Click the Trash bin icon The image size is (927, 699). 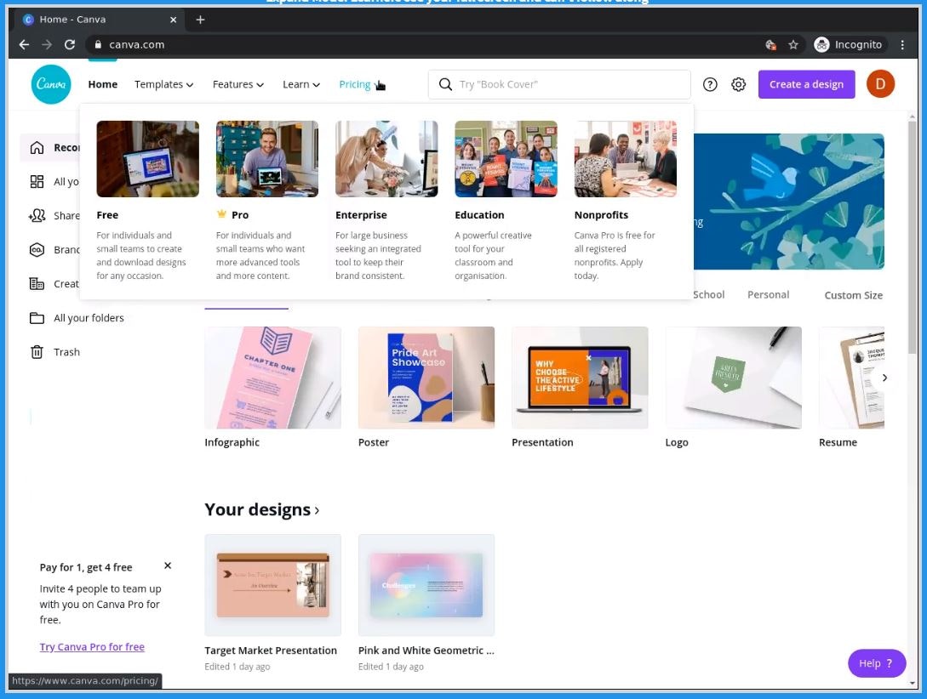(37, 352)
